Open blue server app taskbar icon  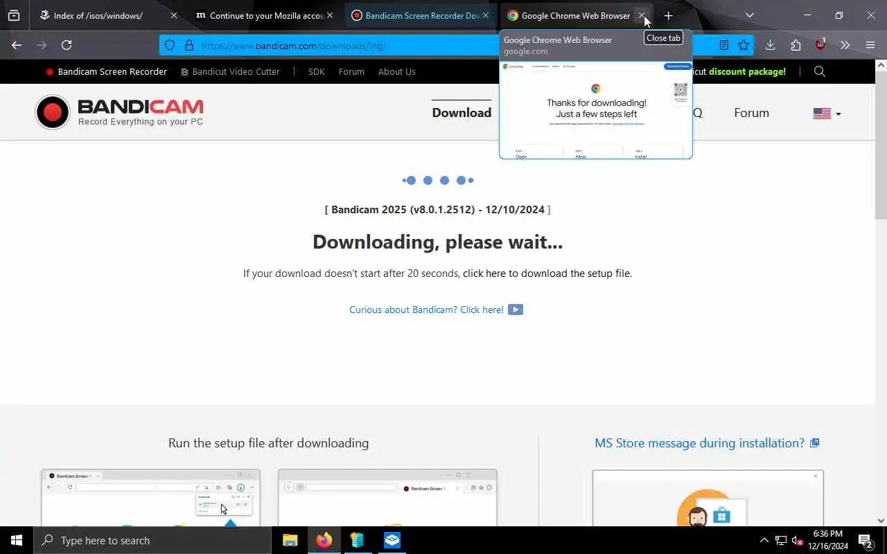[358, 540]
